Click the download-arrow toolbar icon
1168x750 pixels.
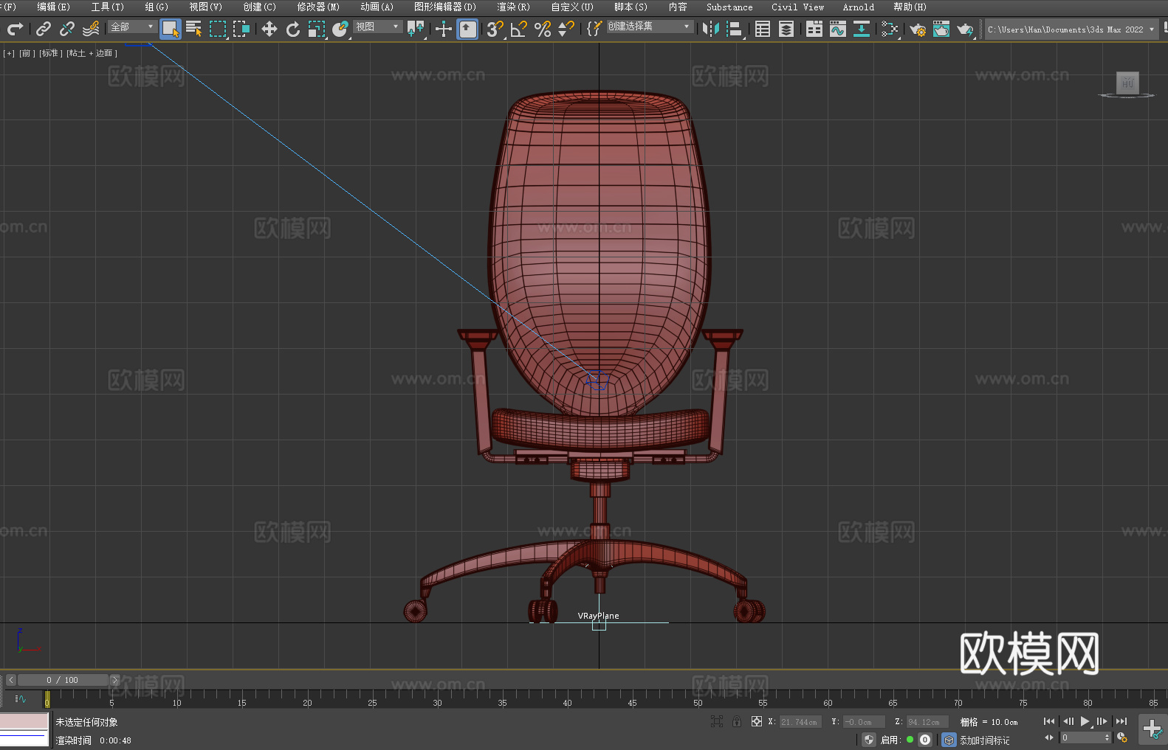pyautogui.click(x=862, y=29)
